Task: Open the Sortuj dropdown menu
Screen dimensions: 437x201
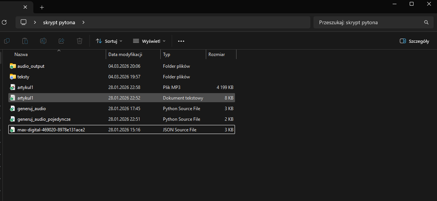Action: (x=109, y=41)
